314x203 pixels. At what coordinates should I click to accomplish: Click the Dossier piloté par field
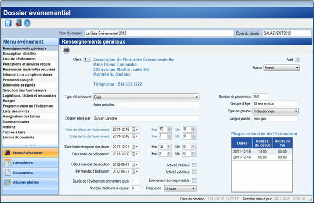(x=146, y=118)
